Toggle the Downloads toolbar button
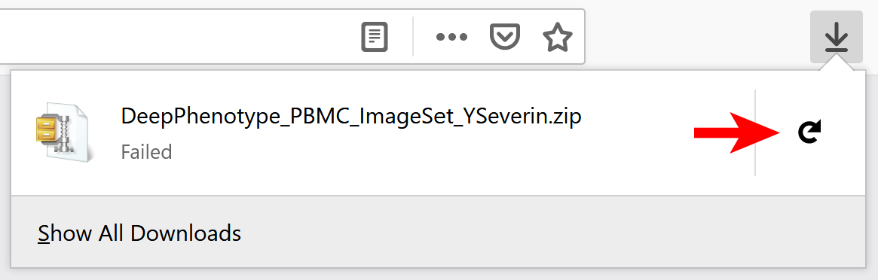878x280 pixels. (x=836, y=37)
